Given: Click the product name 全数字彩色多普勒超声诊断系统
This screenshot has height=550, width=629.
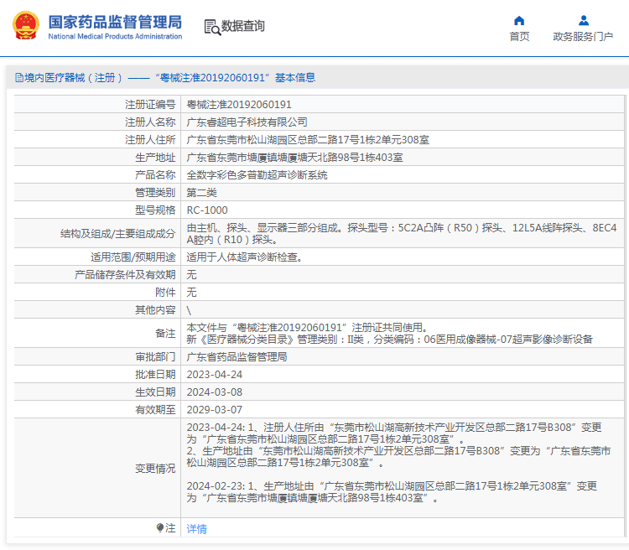Looking at the screenshot, I should pos(257,175).
